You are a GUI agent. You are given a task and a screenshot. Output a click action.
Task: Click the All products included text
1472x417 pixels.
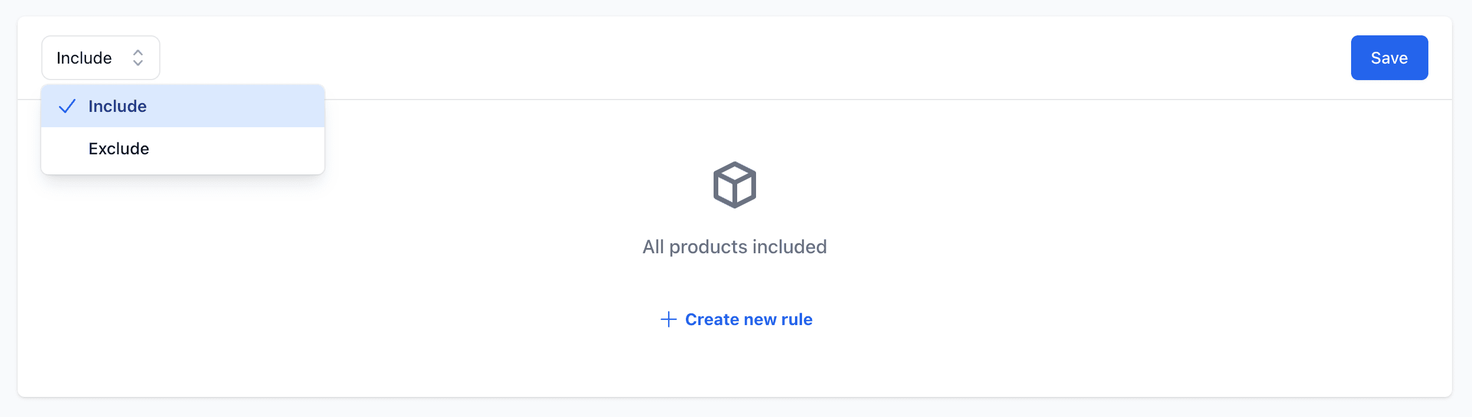735,247
